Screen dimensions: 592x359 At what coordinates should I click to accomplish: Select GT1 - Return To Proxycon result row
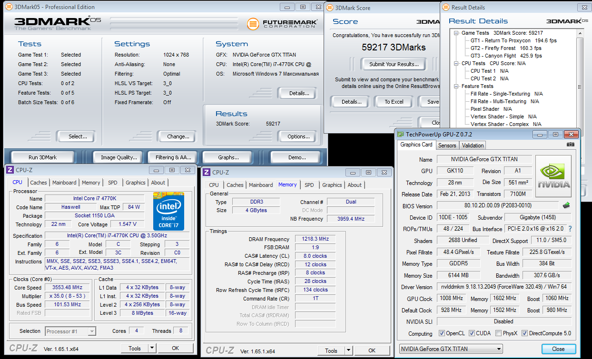(x=514, y=40)
